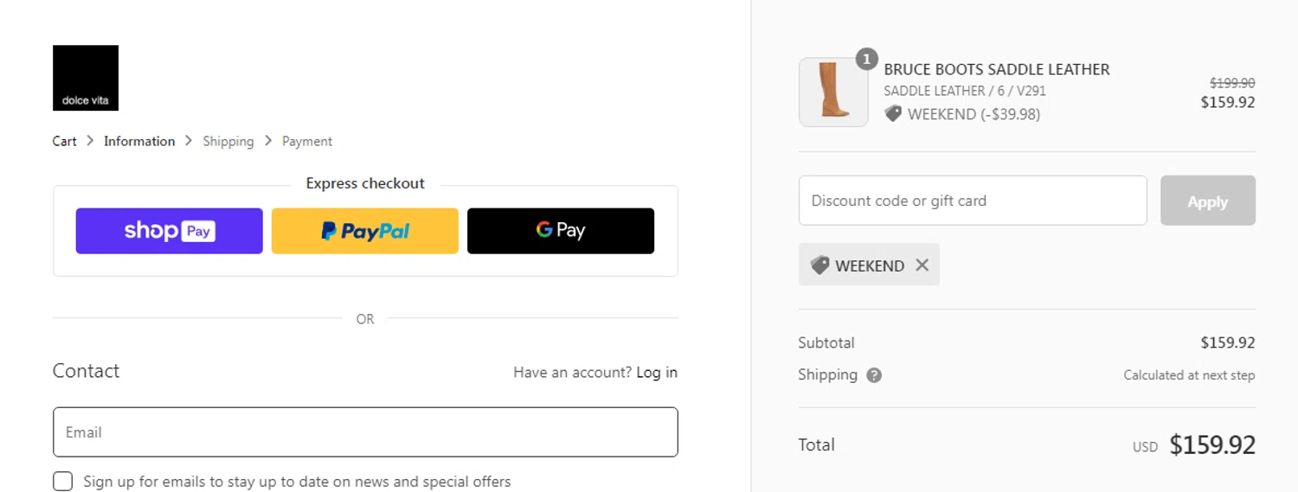Click the dolce vita logo
The image size is (1298, 492).
85,78
